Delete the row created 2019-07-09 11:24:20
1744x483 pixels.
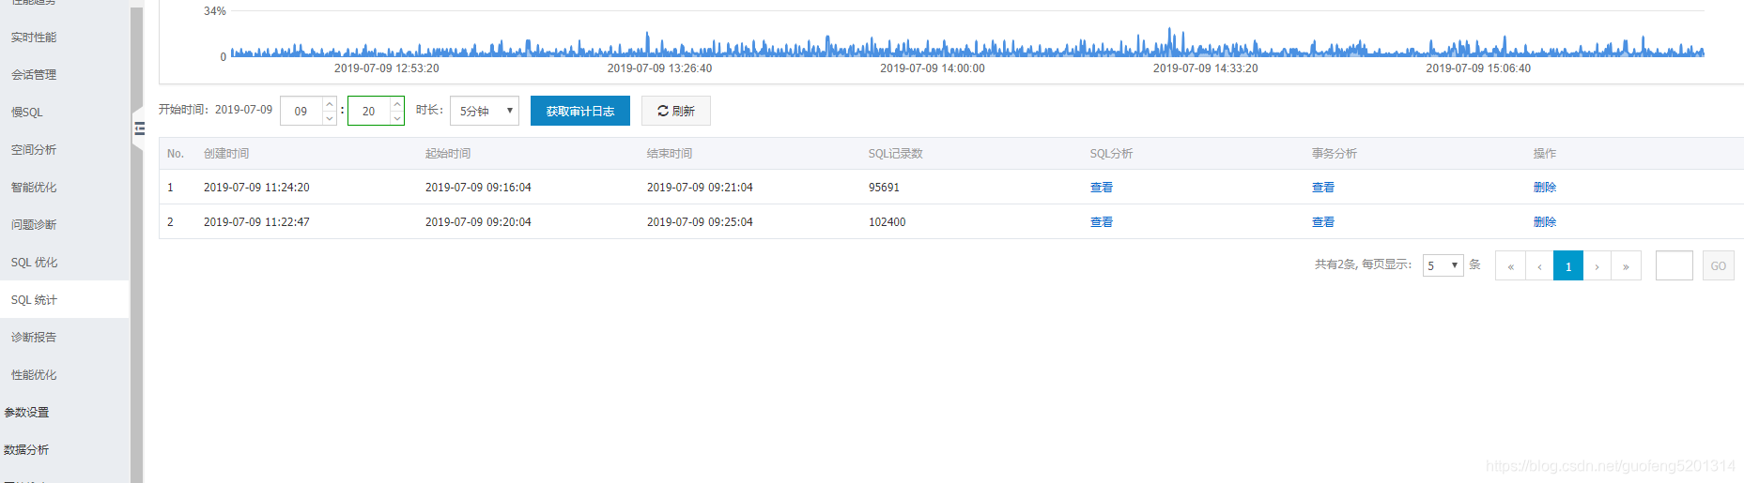coord(1544,188)
